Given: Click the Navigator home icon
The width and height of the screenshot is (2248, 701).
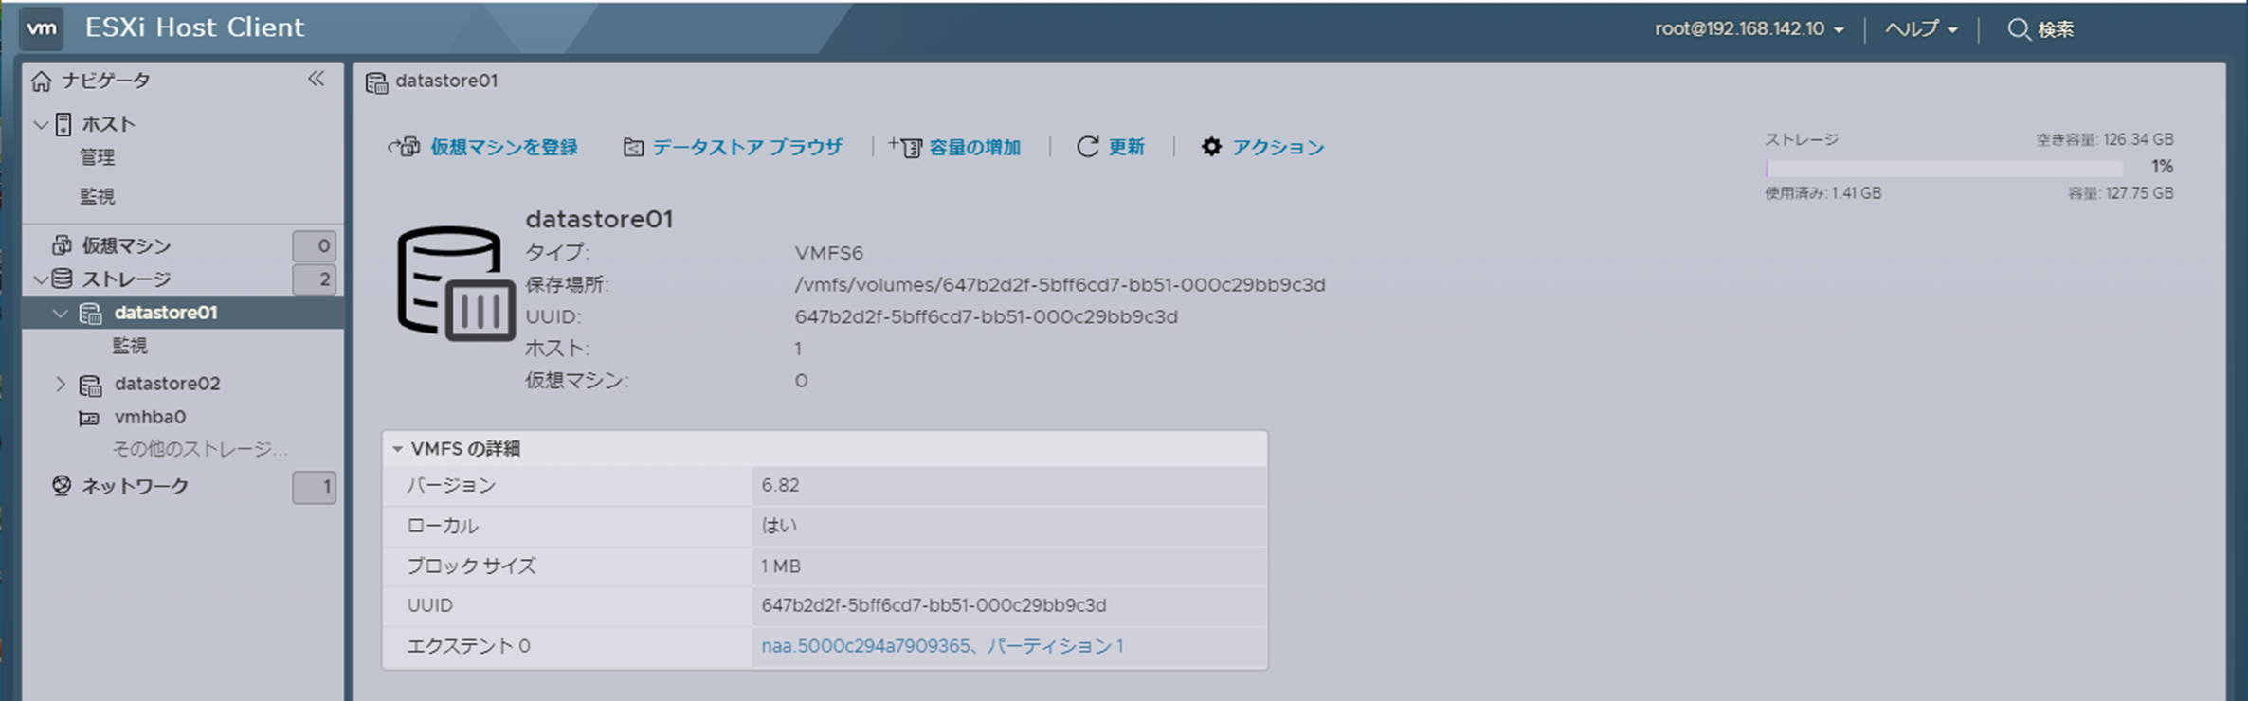Looking at the screenshot, I should point(41,81).
